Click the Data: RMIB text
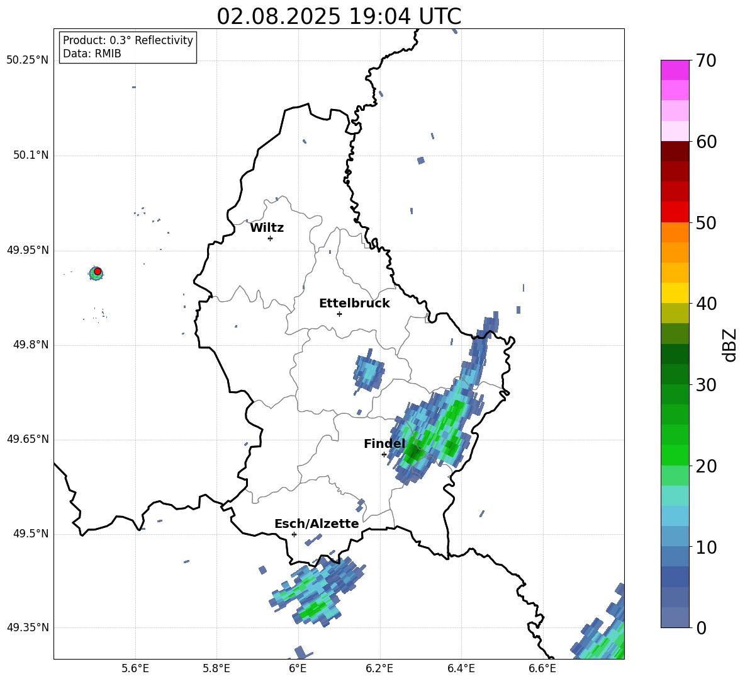The width and height of the screenshot is (745, 681). tap(92, 54)
